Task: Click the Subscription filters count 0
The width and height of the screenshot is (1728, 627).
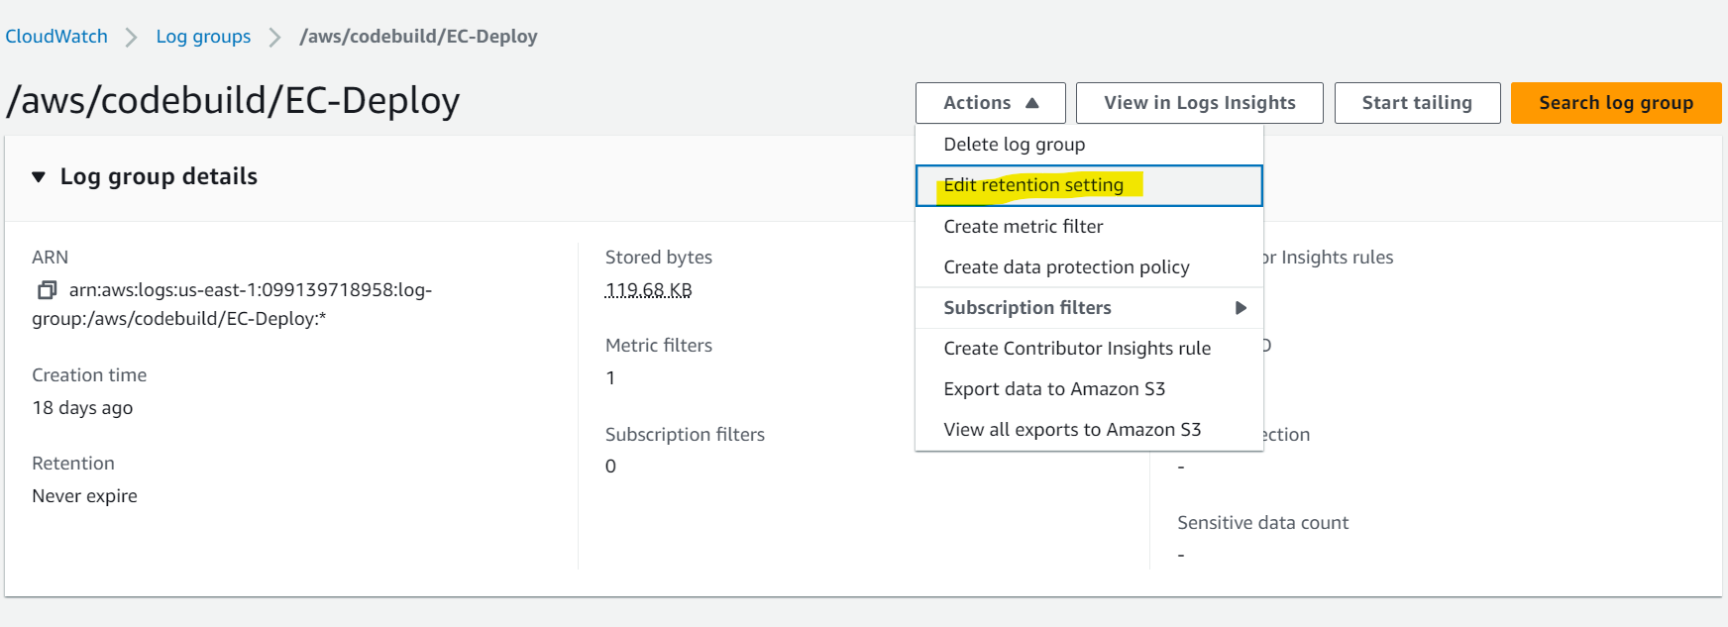Action: [x=610, y=467]
